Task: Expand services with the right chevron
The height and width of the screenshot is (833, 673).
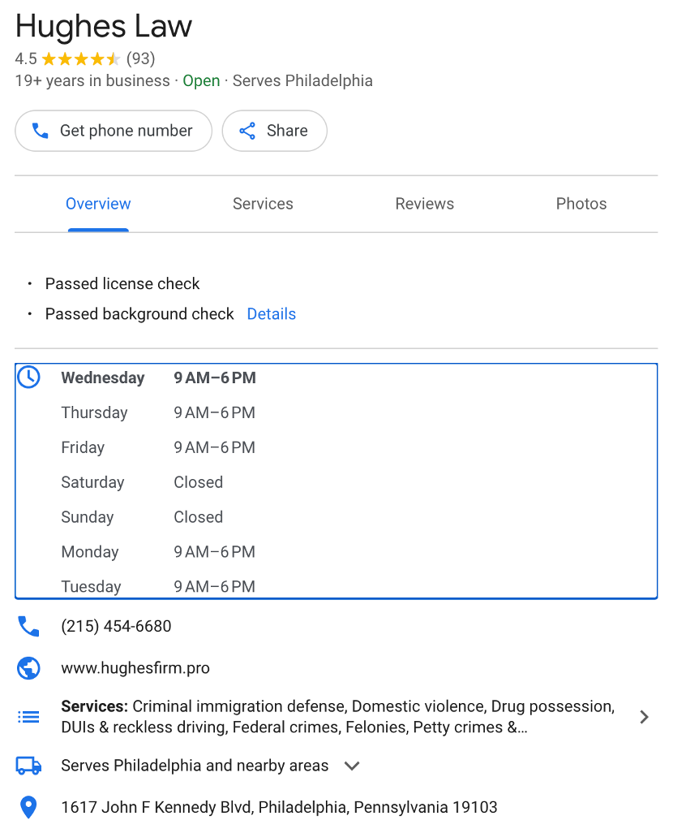Action: 644,717
